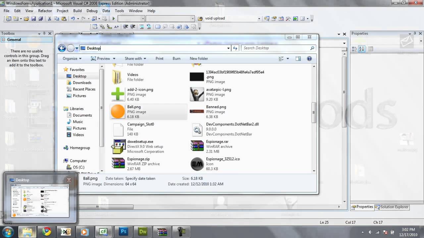Click the Burn button in Explorer
424x238 pixels.
tap(177, 59)
